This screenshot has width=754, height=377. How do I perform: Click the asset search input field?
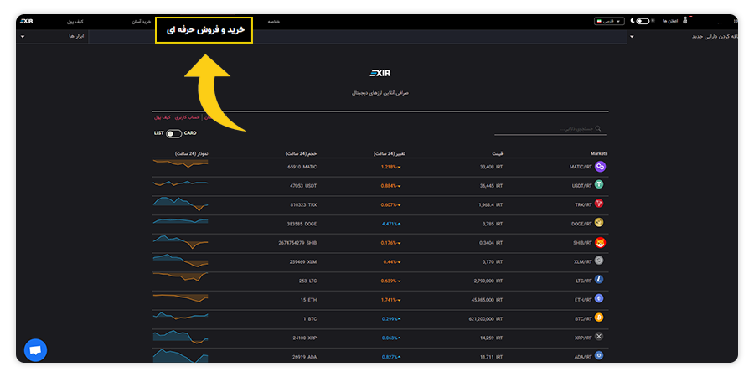tap(550, 129)
